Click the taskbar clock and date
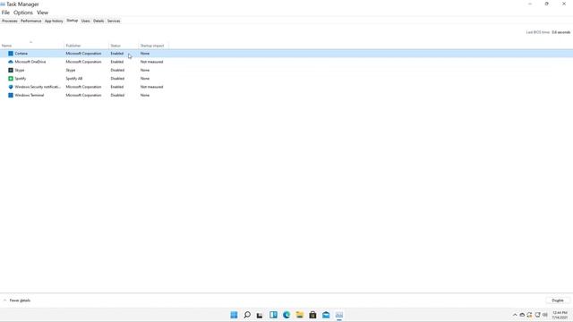 point(560,315)
